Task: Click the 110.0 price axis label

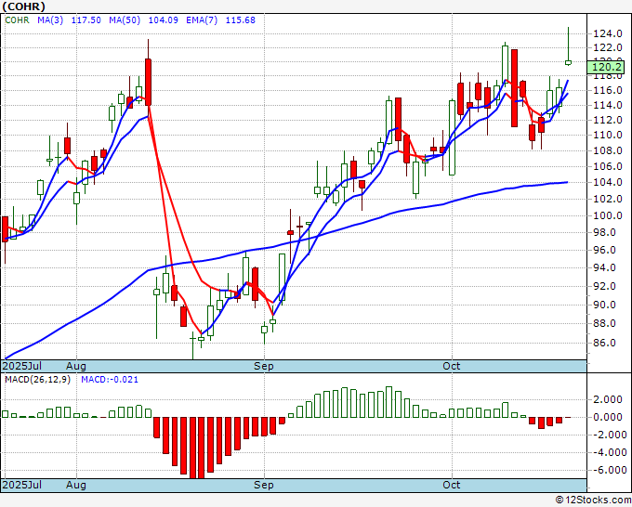Action: pyautogui.click(x=608, y=135)
